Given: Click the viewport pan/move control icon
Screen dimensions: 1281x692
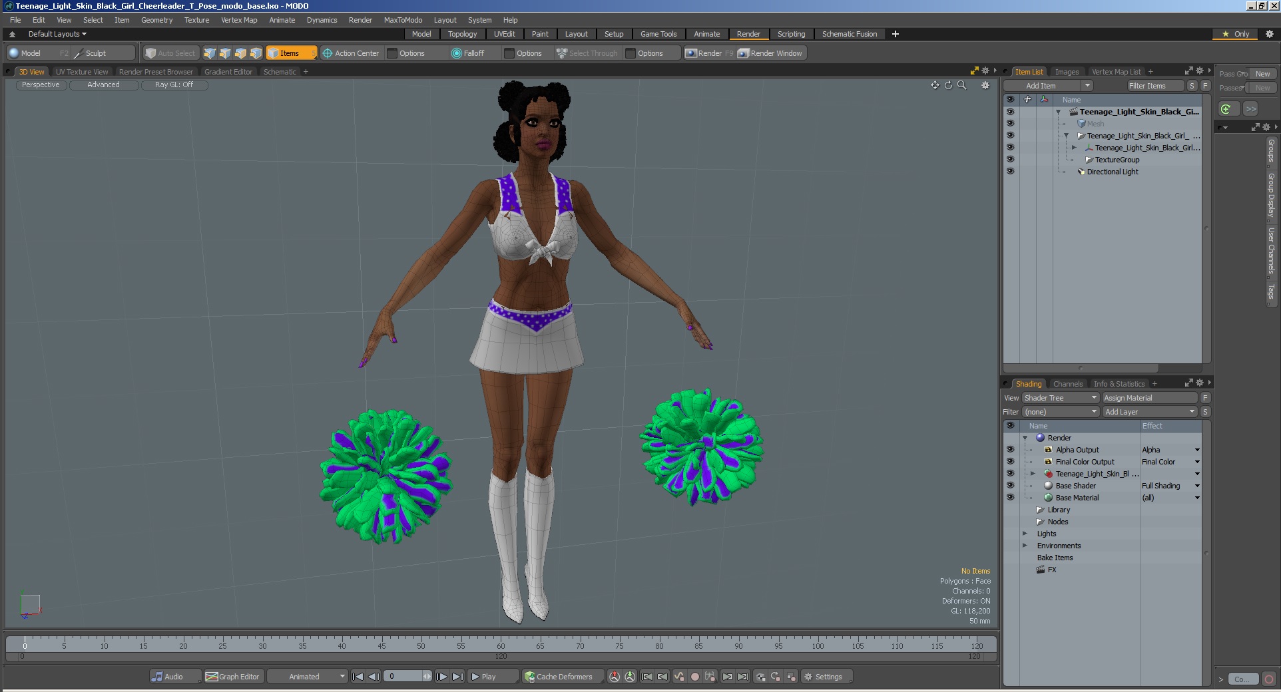Looking at the screenshot, I should click(935, 85).
